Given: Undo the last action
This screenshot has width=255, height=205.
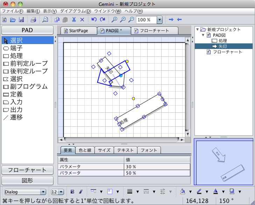Looking at the screenshot, I should pos(94,20).
